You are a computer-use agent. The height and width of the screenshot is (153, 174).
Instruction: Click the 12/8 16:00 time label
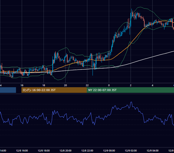click(22, 150)
